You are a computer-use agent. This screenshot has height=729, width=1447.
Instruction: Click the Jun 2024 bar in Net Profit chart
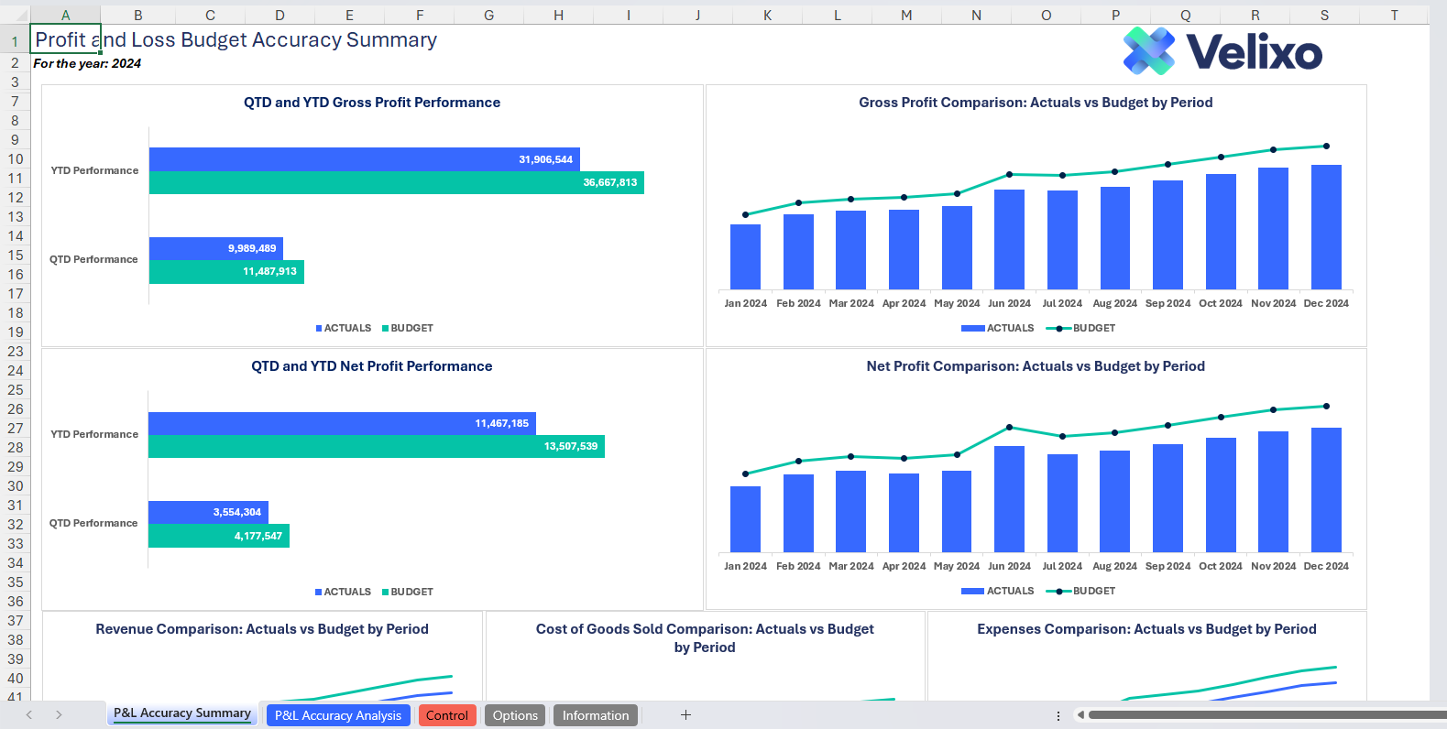pos(1009,499)
